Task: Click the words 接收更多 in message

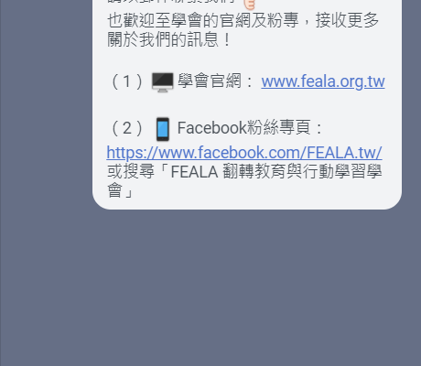Action: pyautogui.click(x=347, y=21)
